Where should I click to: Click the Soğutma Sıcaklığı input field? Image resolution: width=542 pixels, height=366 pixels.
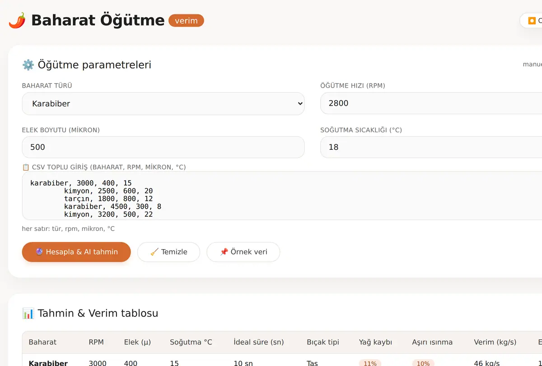point(431,147)
